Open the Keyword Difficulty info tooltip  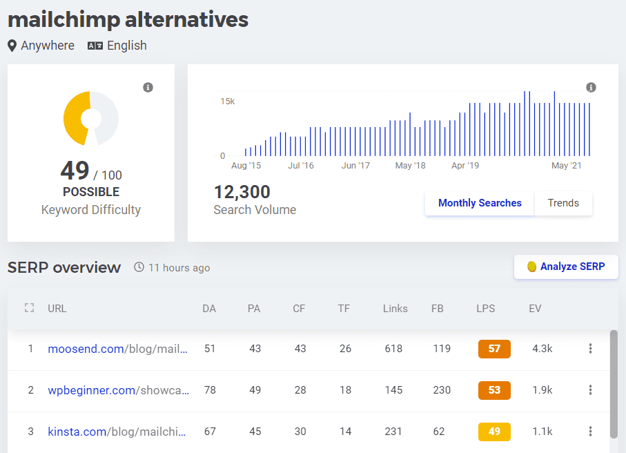(148, 88)
